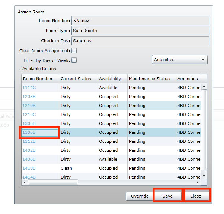Image resolution: width=224 pixels, height=214 pixels.
Task: Choose room 1306B in the list
Action: 29,132
